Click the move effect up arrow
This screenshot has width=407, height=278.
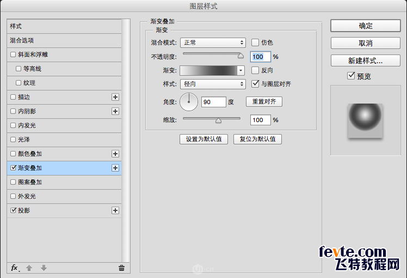29,268
